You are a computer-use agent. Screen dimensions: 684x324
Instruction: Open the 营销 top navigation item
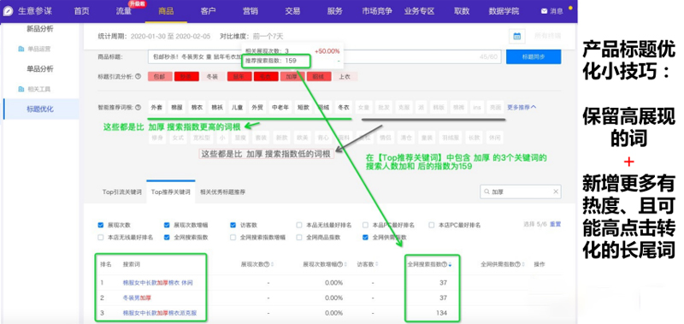251,11
